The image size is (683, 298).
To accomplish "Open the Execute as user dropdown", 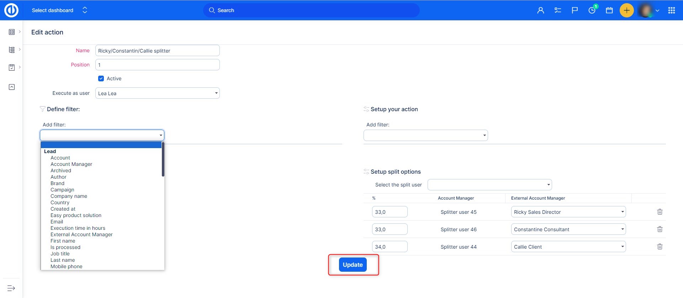I will coord(157,93).
